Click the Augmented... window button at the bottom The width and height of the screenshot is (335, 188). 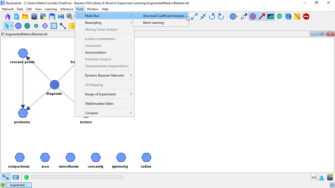coord(19,185)
